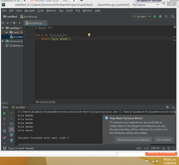The image size is (179, 165).
Task: Click the project panel horizontal scrollbar
Action: tap(4, 103)
